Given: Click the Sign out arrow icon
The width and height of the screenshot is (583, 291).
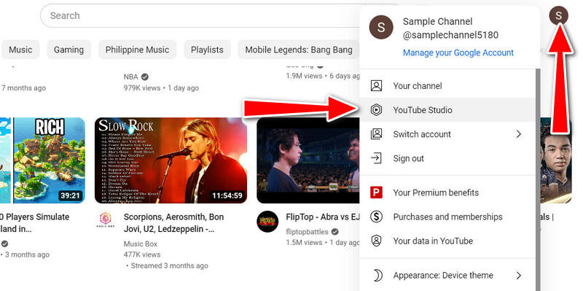Looking at the screenshot, I should 376,158.
